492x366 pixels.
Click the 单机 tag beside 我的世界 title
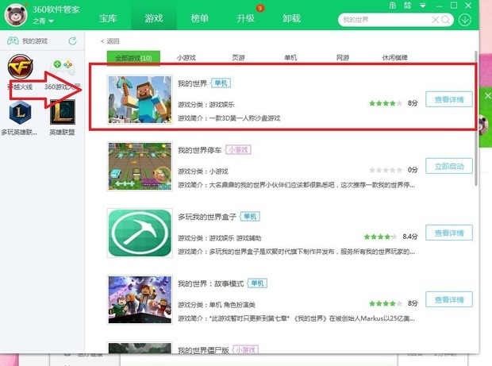(221, 83)
